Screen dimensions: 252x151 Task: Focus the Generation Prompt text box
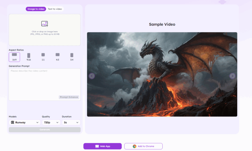[x=45, y=85]
